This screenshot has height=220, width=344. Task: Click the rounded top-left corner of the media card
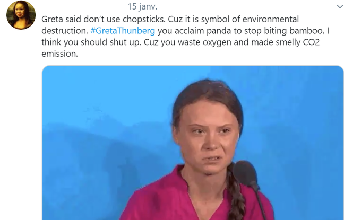[x=45, y=68]
